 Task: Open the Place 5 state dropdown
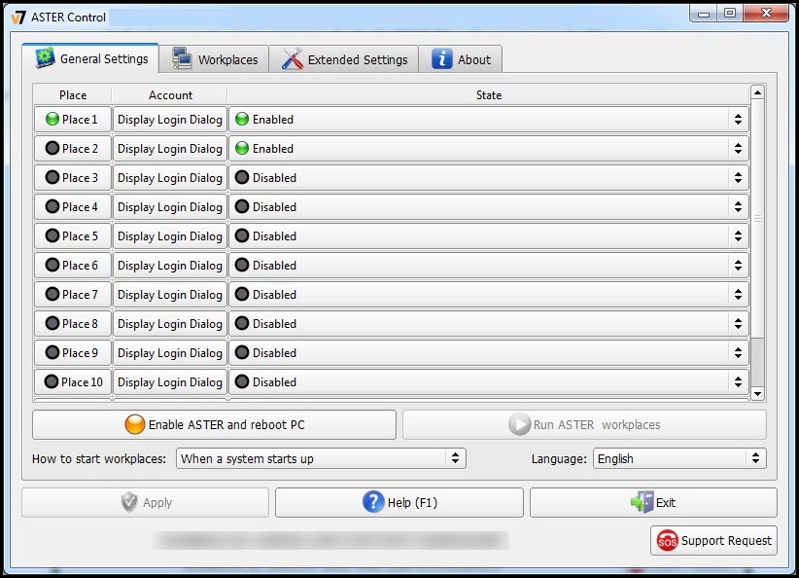[489, 235]
